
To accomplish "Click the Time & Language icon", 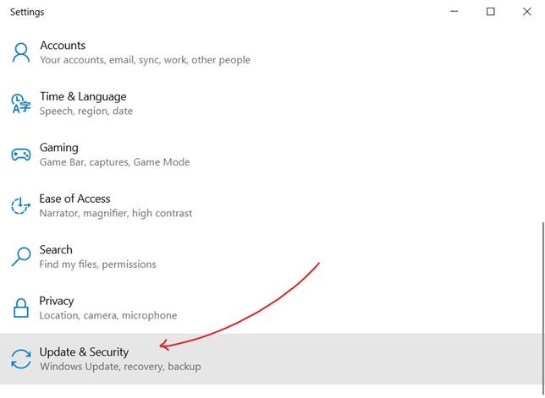I will tap(20, 104).
